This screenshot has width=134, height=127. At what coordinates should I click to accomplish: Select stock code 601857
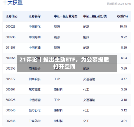pyautogui.click(x=10, y=48)
